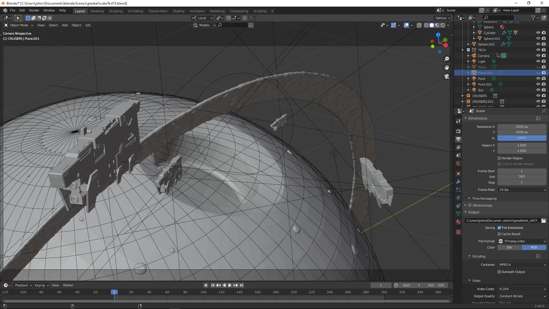The width and height of the screenshot is (549, 309).
Task: Switch to the Shading workspace tab
Action: 178,11
